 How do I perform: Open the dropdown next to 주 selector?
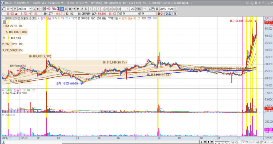pyautogui.click(x=11, y=9)
